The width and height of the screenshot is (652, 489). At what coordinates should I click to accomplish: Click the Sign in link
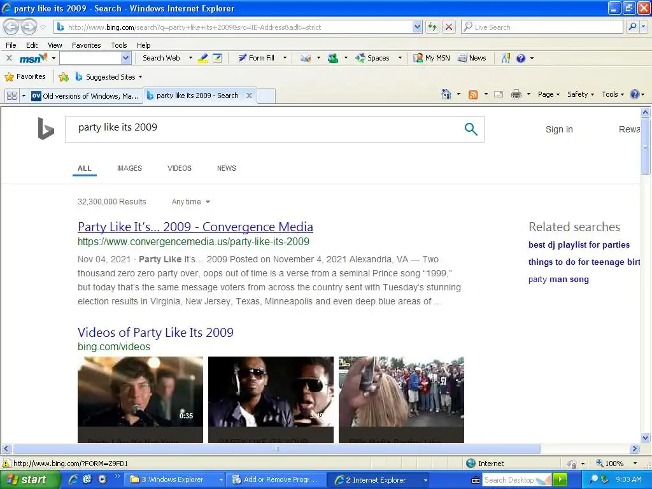(559, 129)
